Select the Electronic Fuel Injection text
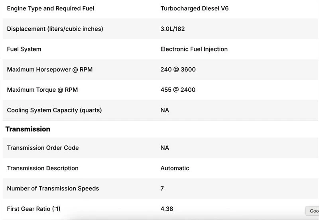 [194, 49]
